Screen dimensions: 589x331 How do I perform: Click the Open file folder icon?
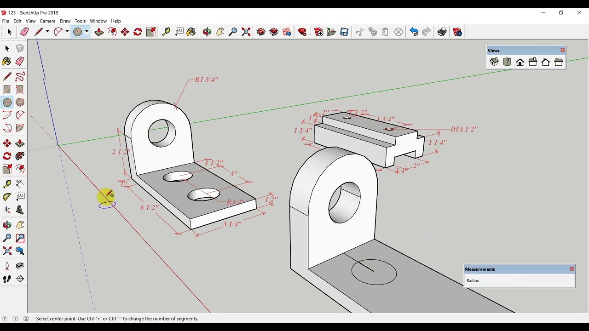[x=331, y=32]
